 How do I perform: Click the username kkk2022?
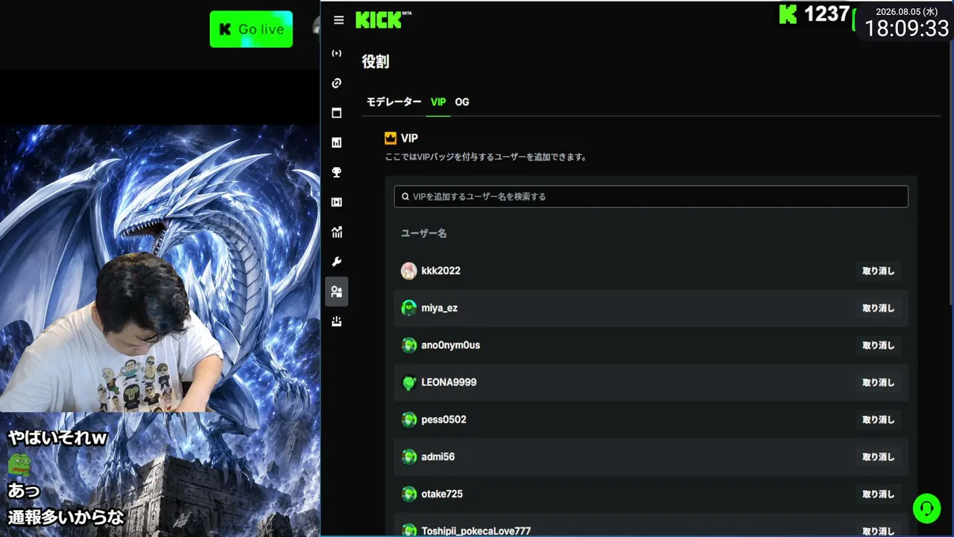tap(441, 271)
